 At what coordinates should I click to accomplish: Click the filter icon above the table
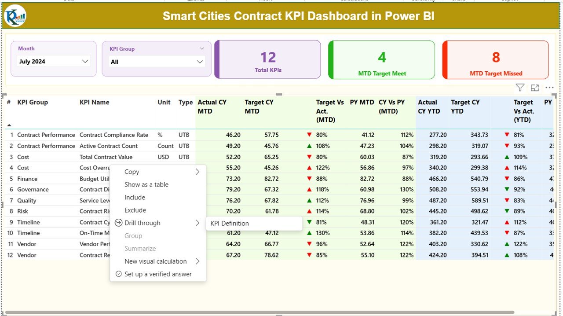point(520,88)
